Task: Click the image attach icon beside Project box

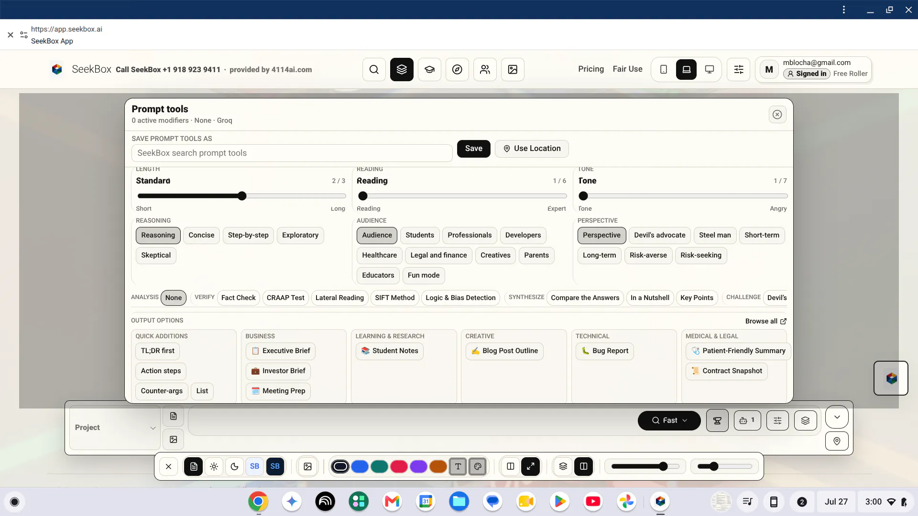Action: 173,440
